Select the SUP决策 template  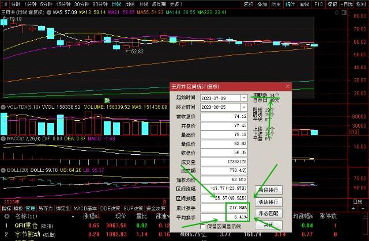(133, 208)
